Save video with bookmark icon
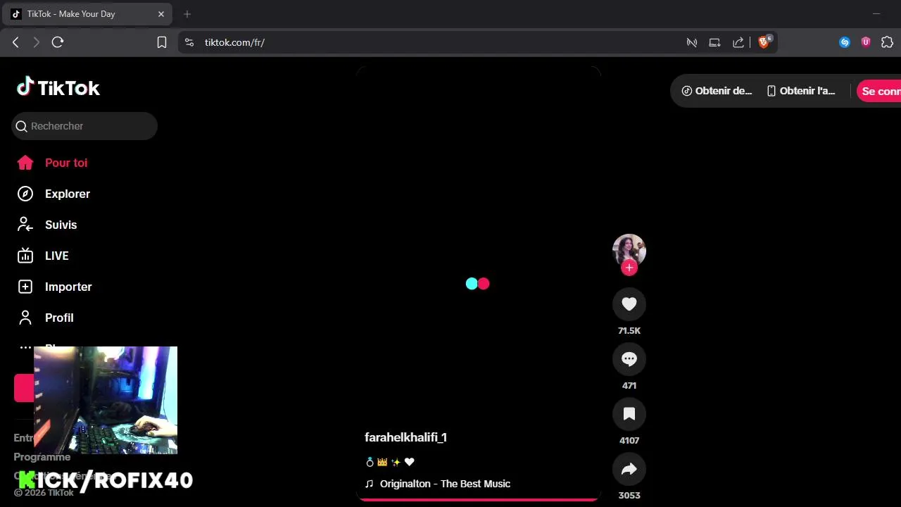The height and width of the screenshot is (507, 901). [629, 413]
